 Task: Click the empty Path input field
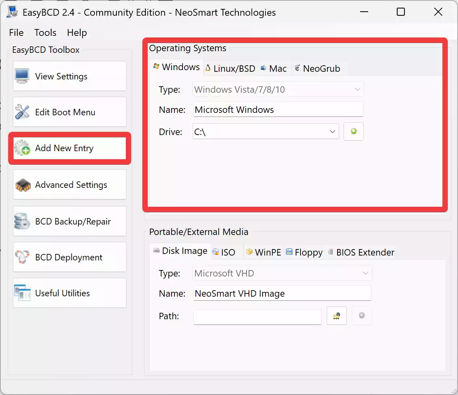[x=257, y=316]
